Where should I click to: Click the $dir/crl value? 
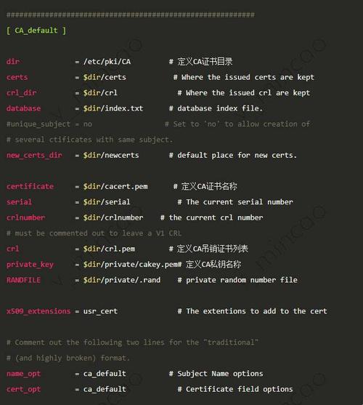click(x=100, y=93)
